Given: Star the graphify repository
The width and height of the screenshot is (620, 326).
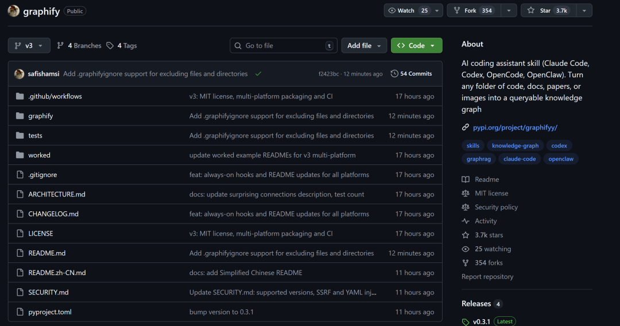Looking at the screenshot, I should [546, 10].
